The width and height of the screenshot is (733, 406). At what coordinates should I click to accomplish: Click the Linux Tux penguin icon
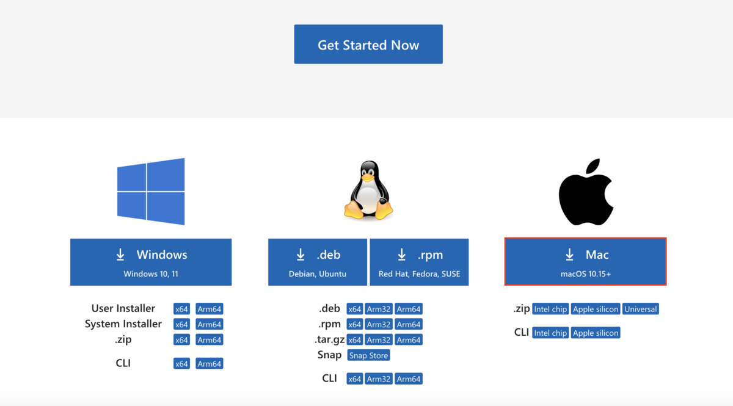[x=368, y=190]
